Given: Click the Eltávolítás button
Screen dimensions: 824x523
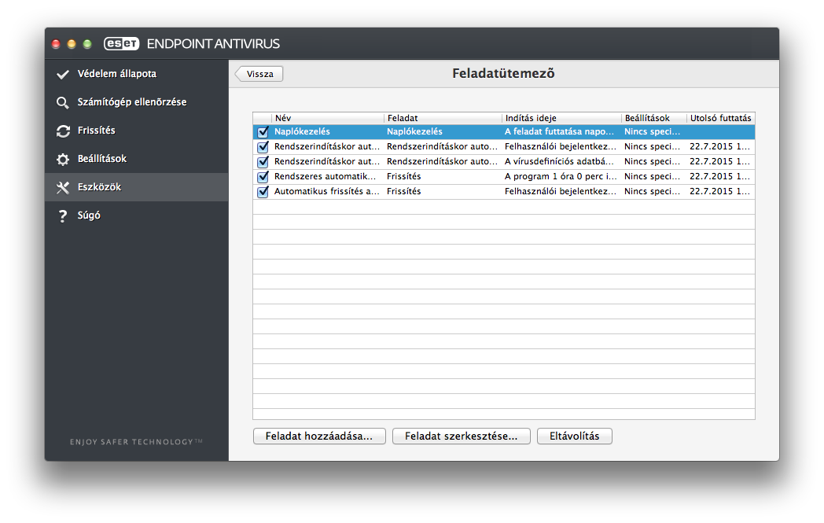Looking at the screenshot, I should pos(575,436).
